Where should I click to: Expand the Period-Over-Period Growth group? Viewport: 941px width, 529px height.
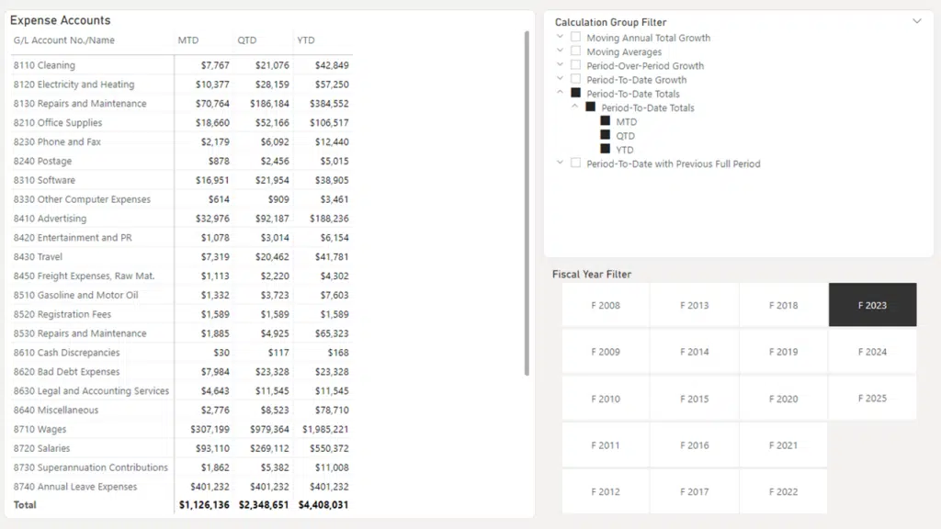[561, 65]
